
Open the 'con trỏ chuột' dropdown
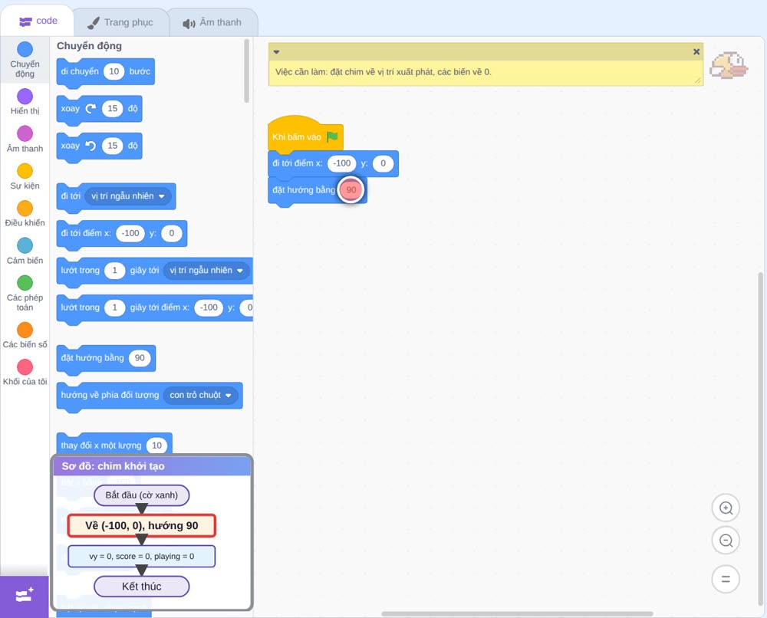(x=200, y=395)
